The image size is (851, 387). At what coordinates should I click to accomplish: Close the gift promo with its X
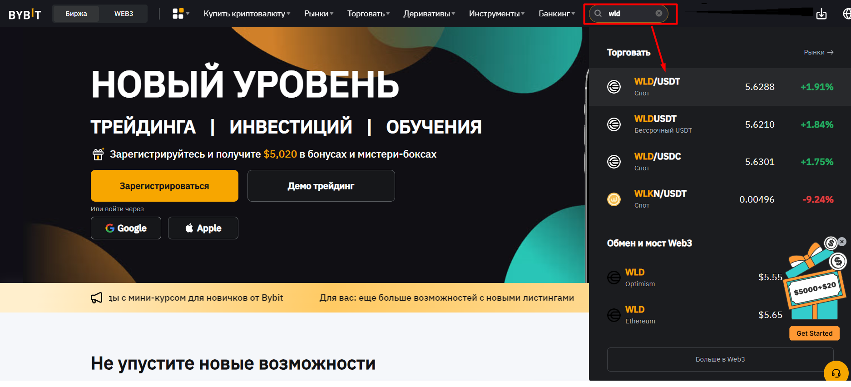(842, 242)
